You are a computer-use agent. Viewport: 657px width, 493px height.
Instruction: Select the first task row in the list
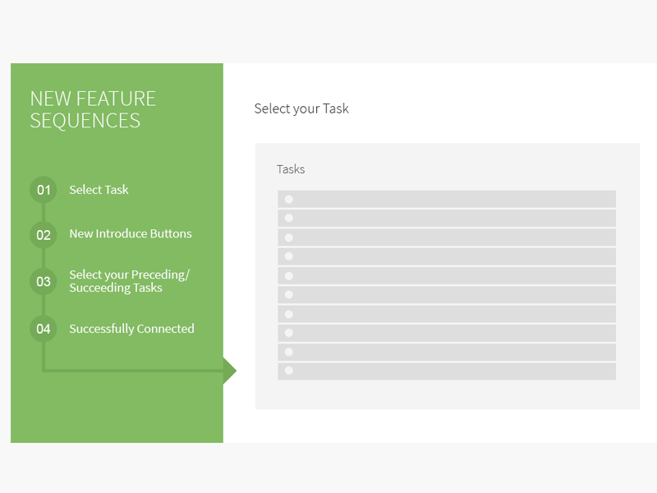tap(447, 199)
